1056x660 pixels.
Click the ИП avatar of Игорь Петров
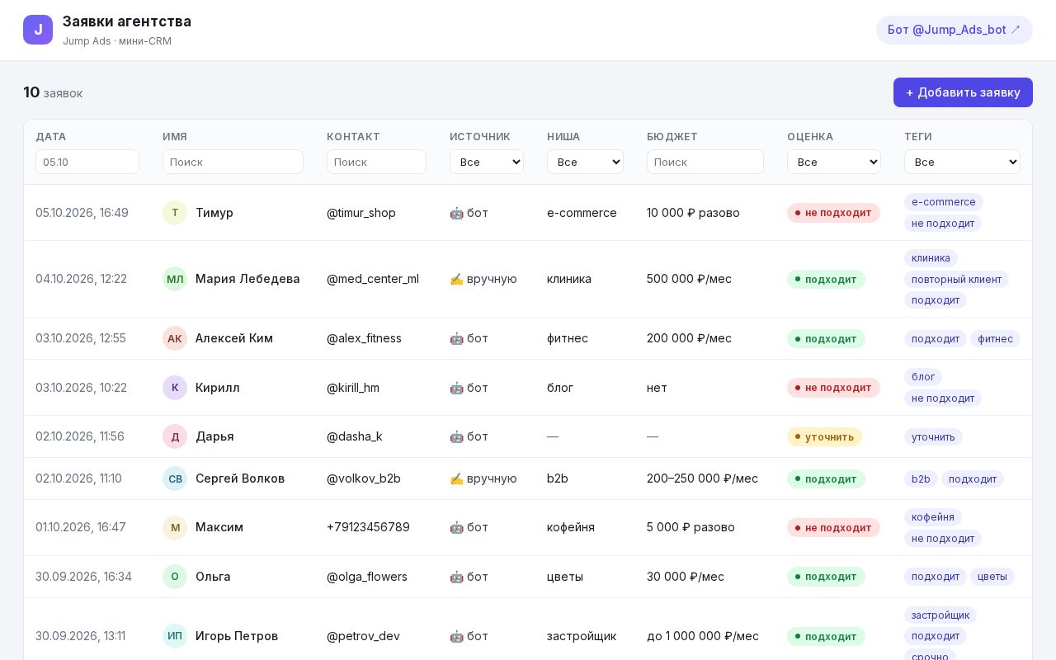[175, 636]
